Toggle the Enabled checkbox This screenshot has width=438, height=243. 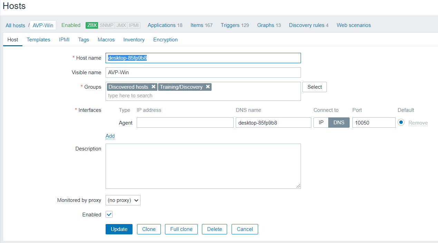109,214
